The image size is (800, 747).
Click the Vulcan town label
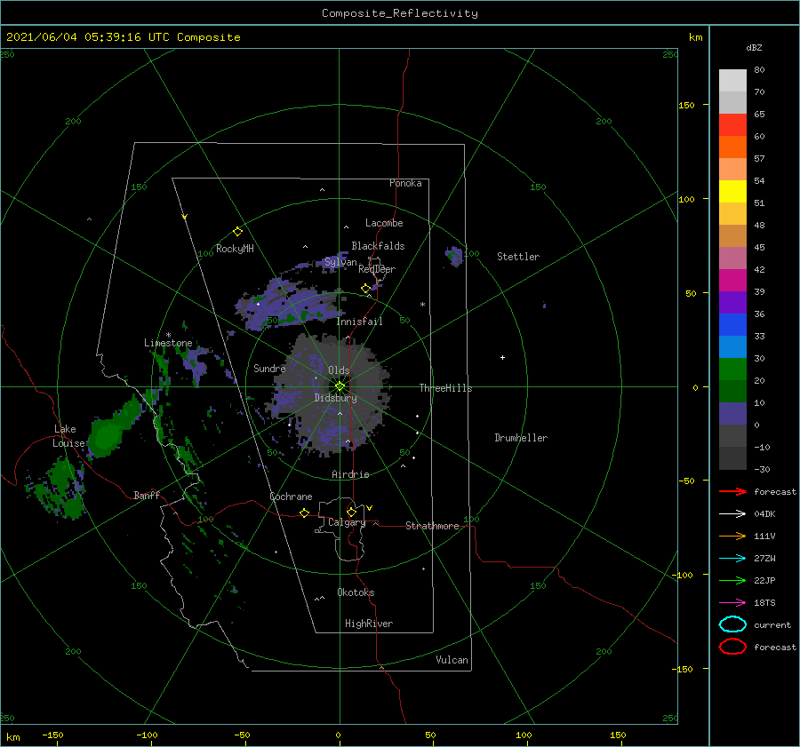[x=452, y=660]
